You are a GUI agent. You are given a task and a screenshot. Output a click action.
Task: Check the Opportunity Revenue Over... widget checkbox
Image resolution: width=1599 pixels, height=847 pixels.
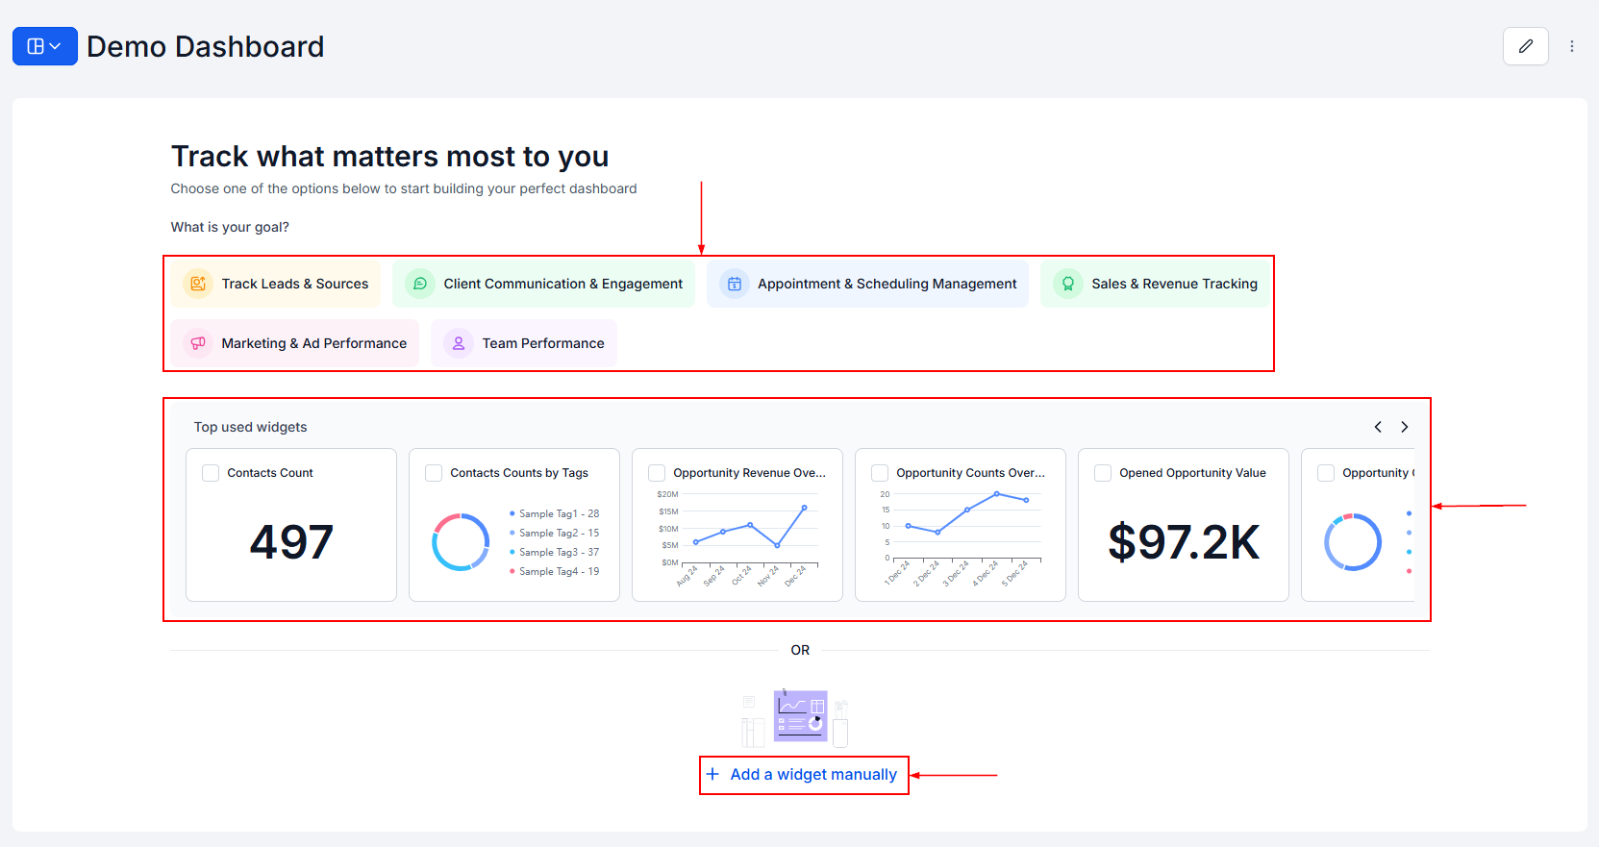point(657,473)
